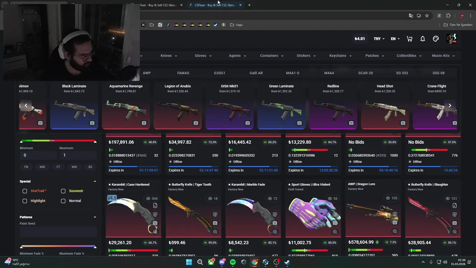
Task: Adjust the float range slider right handle
Action: click(x=95, y=142)
